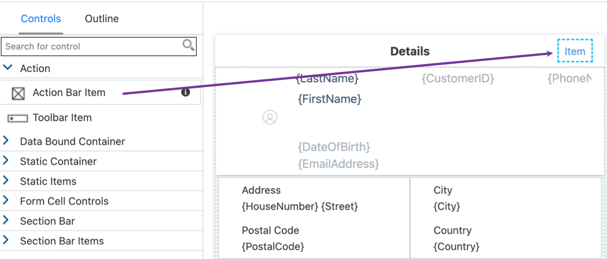607x259 pixels.
Task: Click the user avatar placeholder icon
Action: pos(270,117)
